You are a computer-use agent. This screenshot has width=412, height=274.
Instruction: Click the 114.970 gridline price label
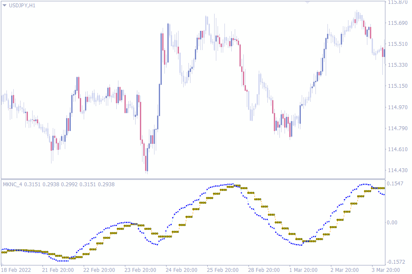397,108
